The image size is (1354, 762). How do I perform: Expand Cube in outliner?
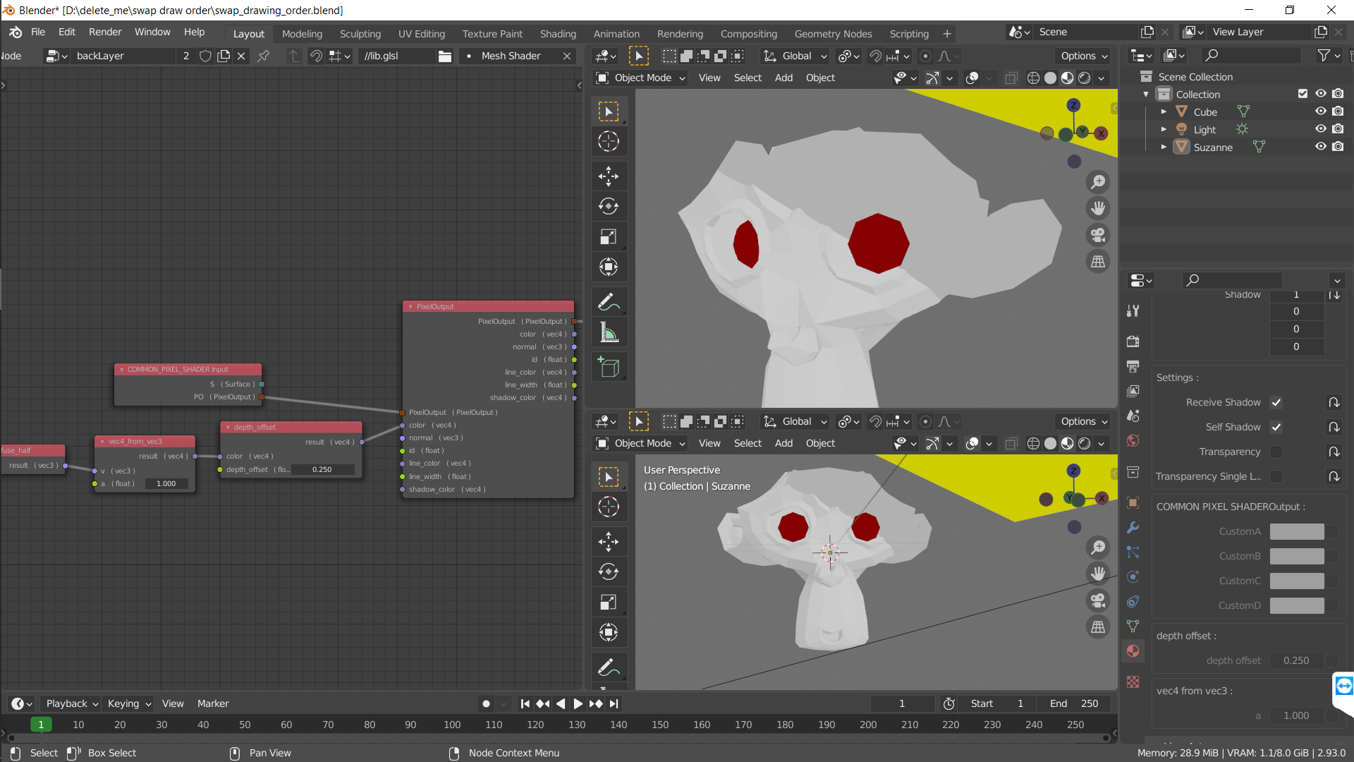(1164, 111)
